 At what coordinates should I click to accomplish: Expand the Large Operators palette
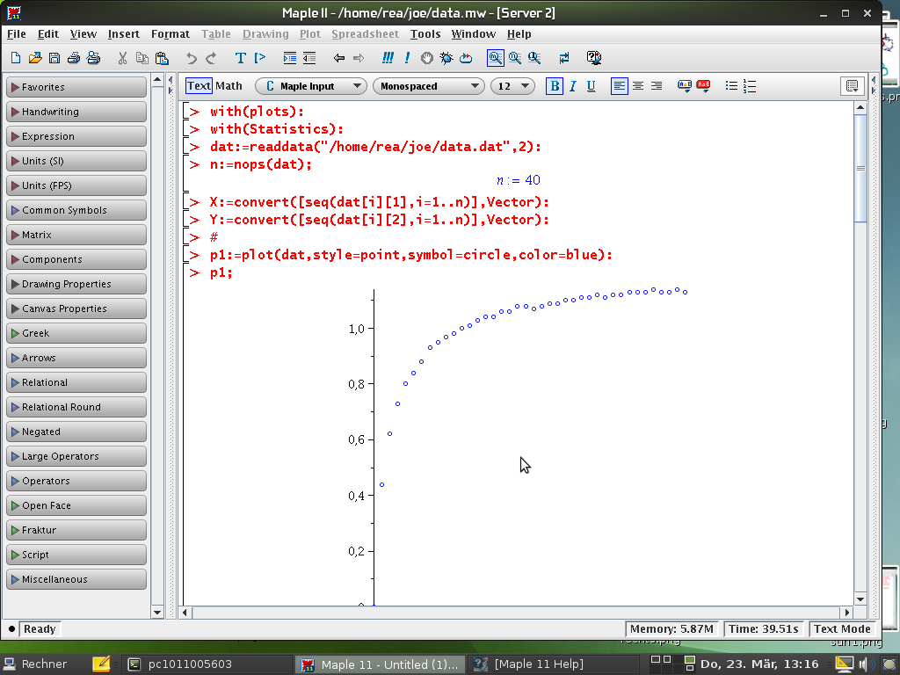tap(76, 456)
